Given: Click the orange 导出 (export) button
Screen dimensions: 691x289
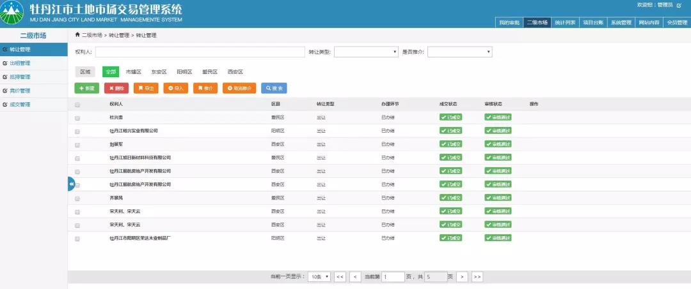Looking at the screenshot, I should pyautogui.click(x=146, y=88).
